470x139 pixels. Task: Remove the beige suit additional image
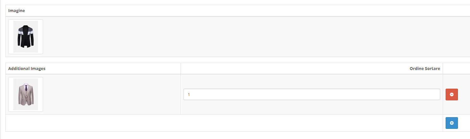452,94
